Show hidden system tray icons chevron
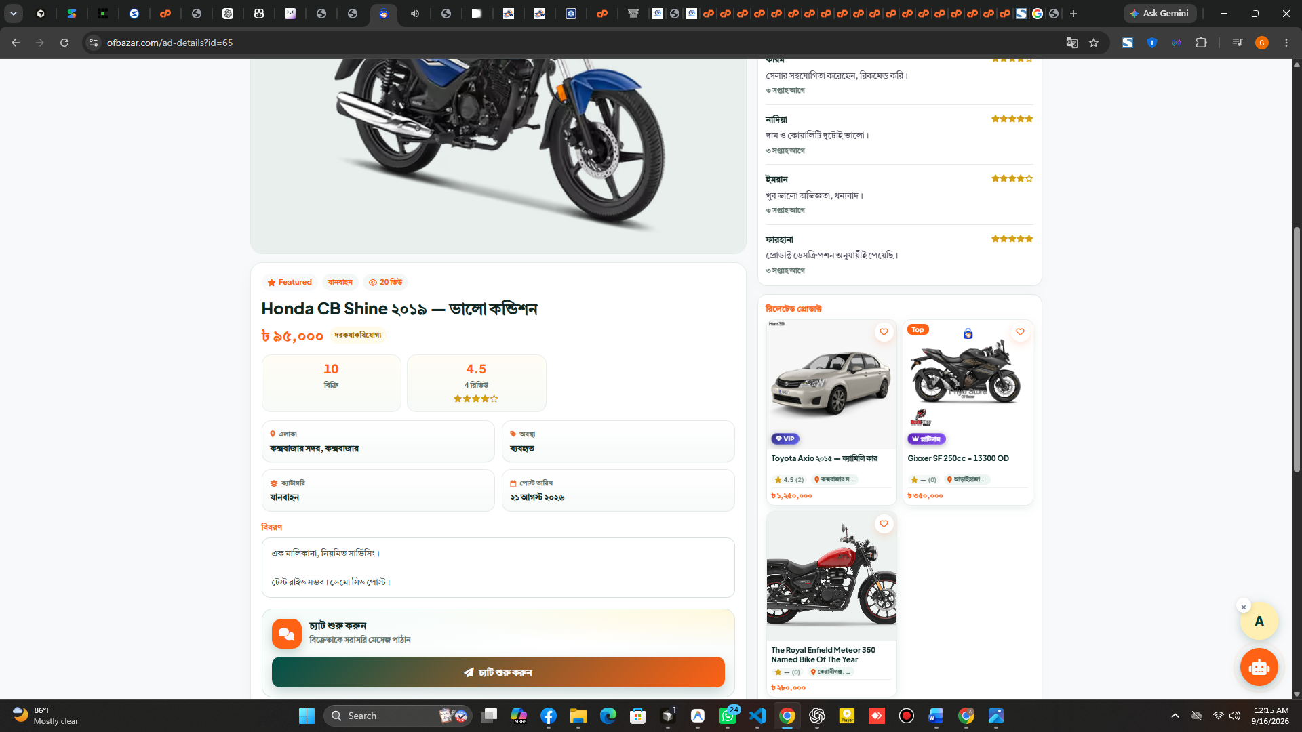This screenshot has height=732, width=1302. 1175,716
